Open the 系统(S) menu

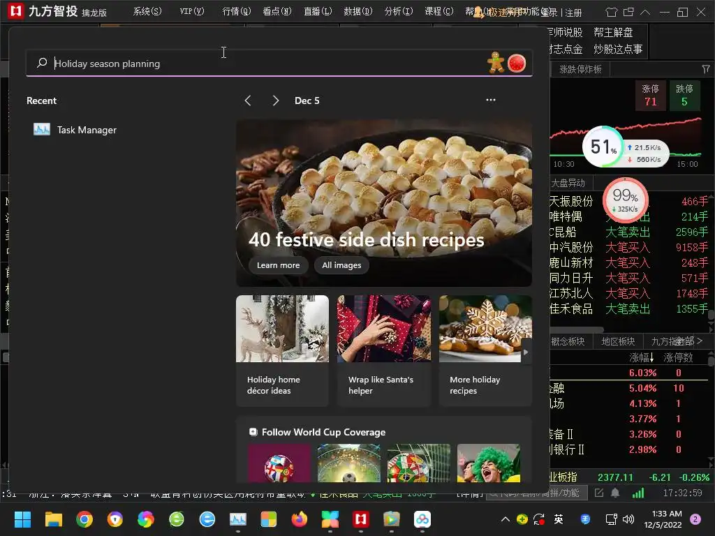tap(147, 11)
